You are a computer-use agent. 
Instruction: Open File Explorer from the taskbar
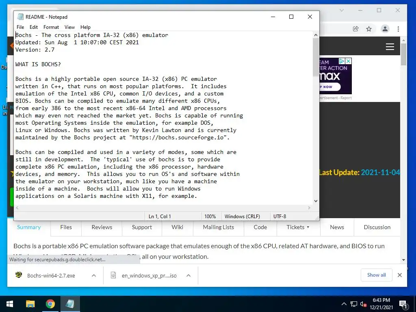30,304
